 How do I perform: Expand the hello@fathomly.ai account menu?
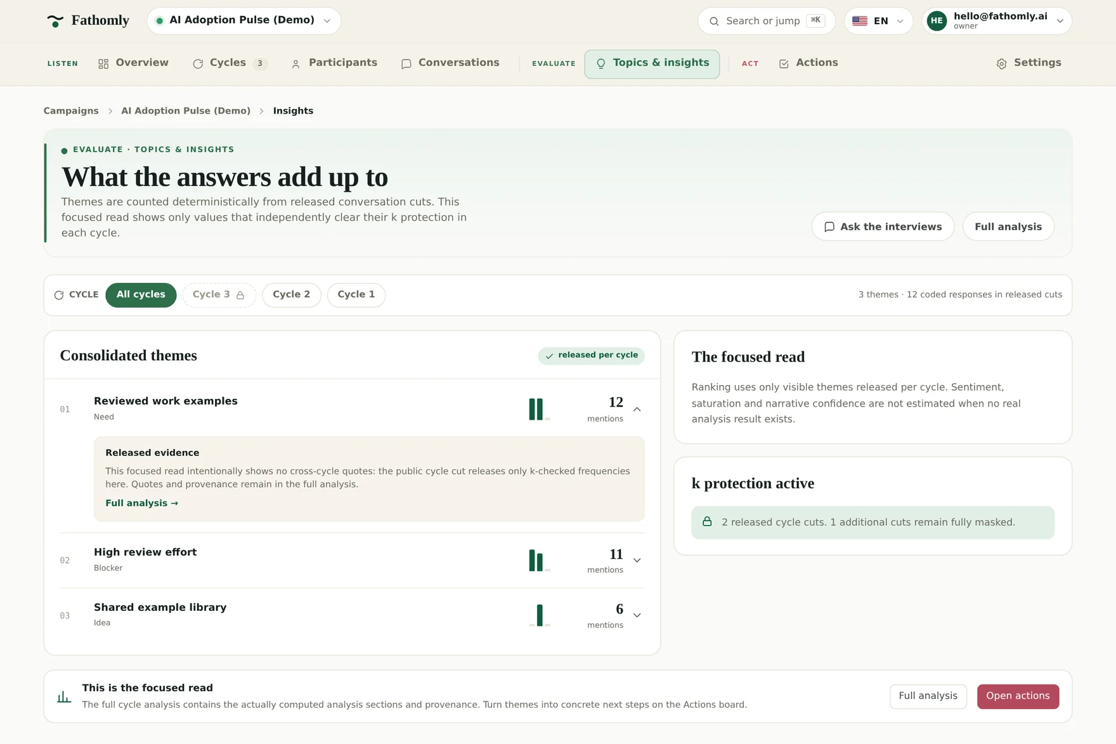997,21
